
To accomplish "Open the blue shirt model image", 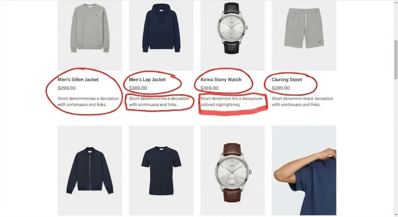I will [304, 170].
